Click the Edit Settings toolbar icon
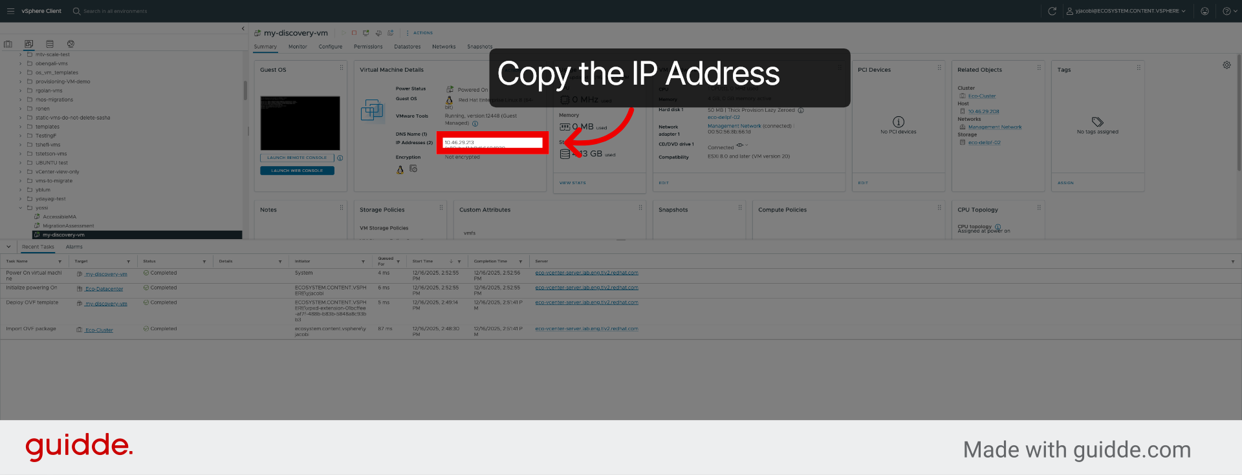1242x475 pixels. (x=378, y=33)
